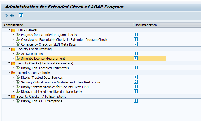Select Security Checks (Technical Parameters) label
201x121 pixels.
[45, 63]
